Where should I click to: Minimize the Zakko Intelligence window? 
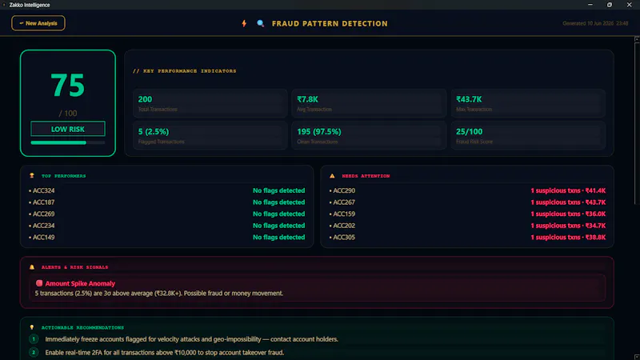pos(590,5)
